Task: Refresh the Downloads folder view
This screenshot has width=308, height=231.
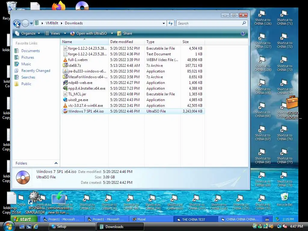Action: (171, 23)
